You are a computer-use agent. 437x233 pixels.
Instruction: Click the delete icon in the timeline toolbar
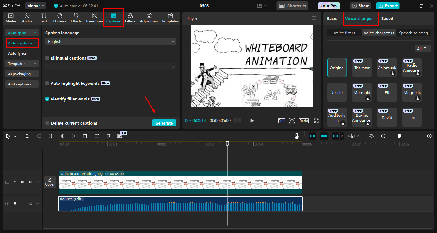click(x=85, y=136)
